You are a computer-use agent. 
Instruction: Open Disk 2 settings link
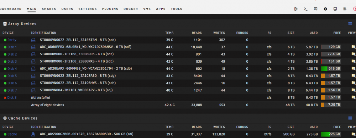tap(12, 54)
